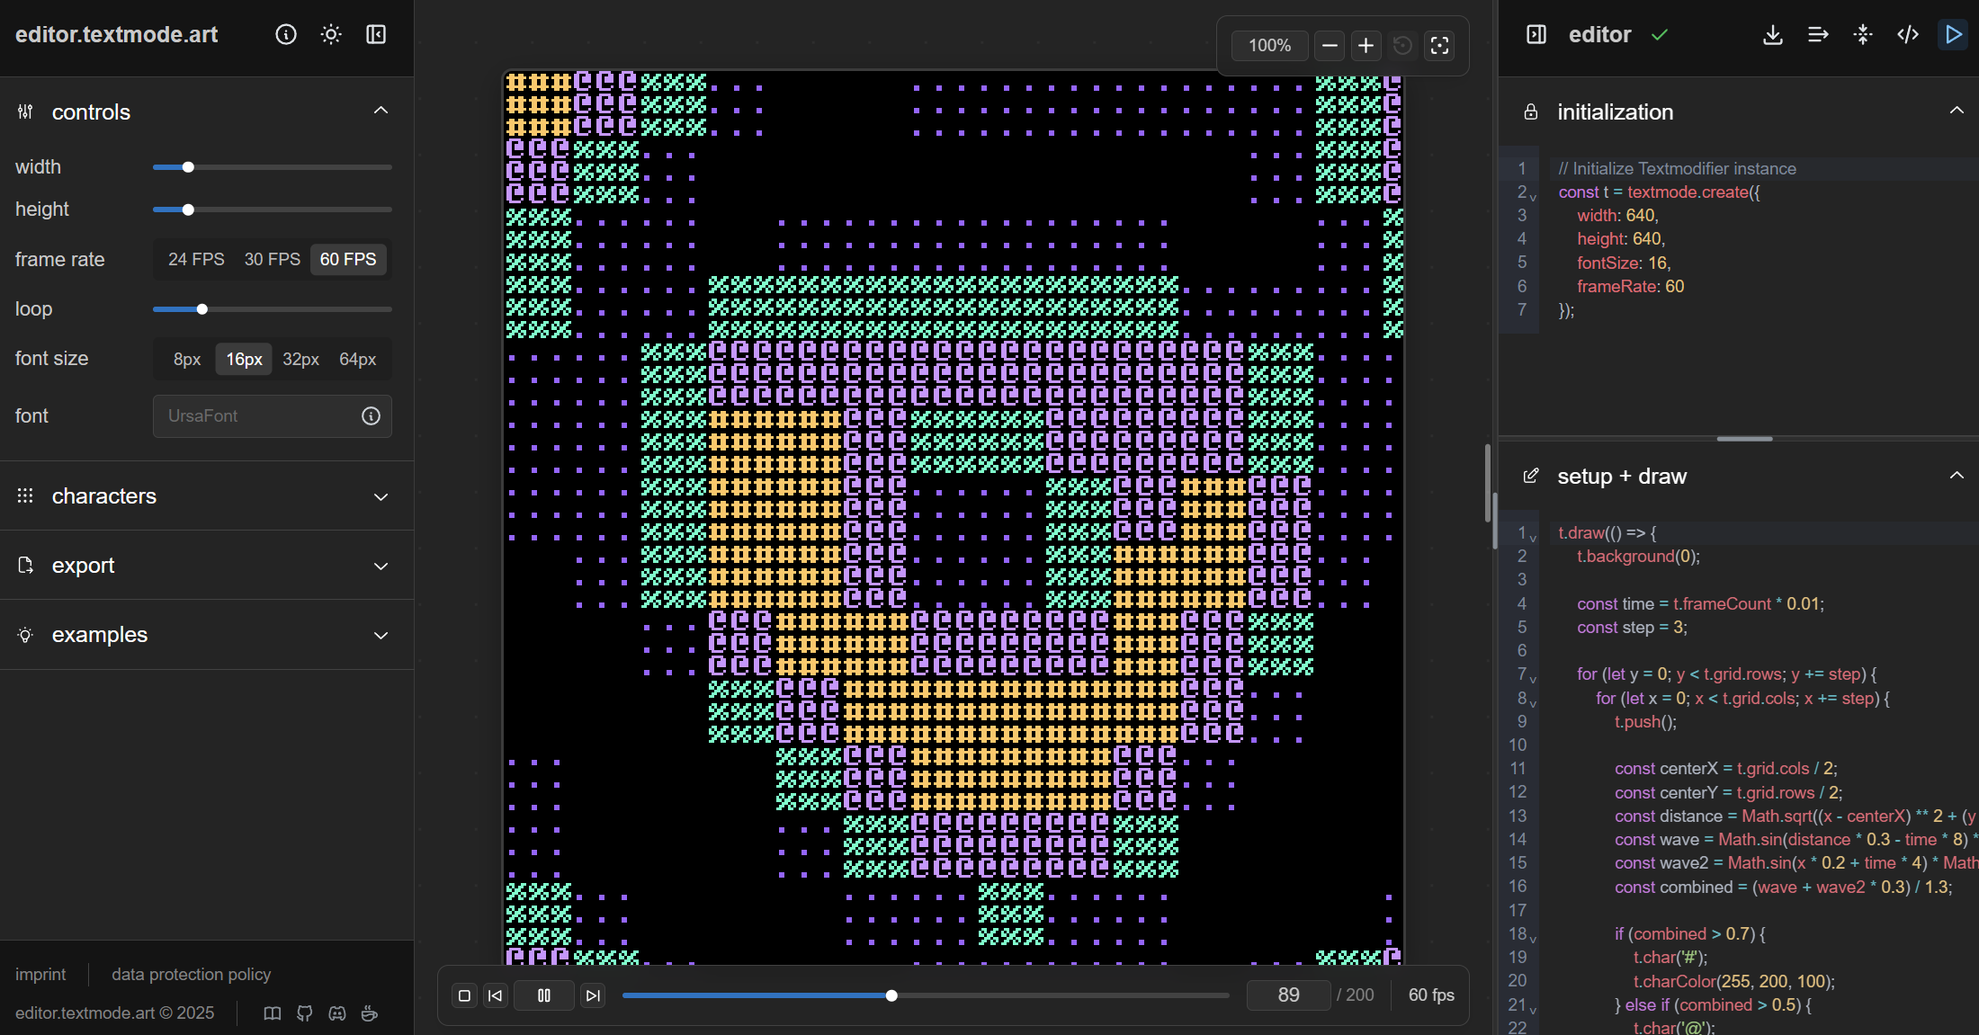Download the current sketch
This screenshot has height=1035, width=1979.
(x=1772, y=34)
